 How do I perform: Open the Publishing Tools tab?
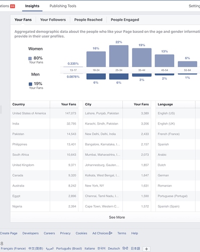[63, 6]
